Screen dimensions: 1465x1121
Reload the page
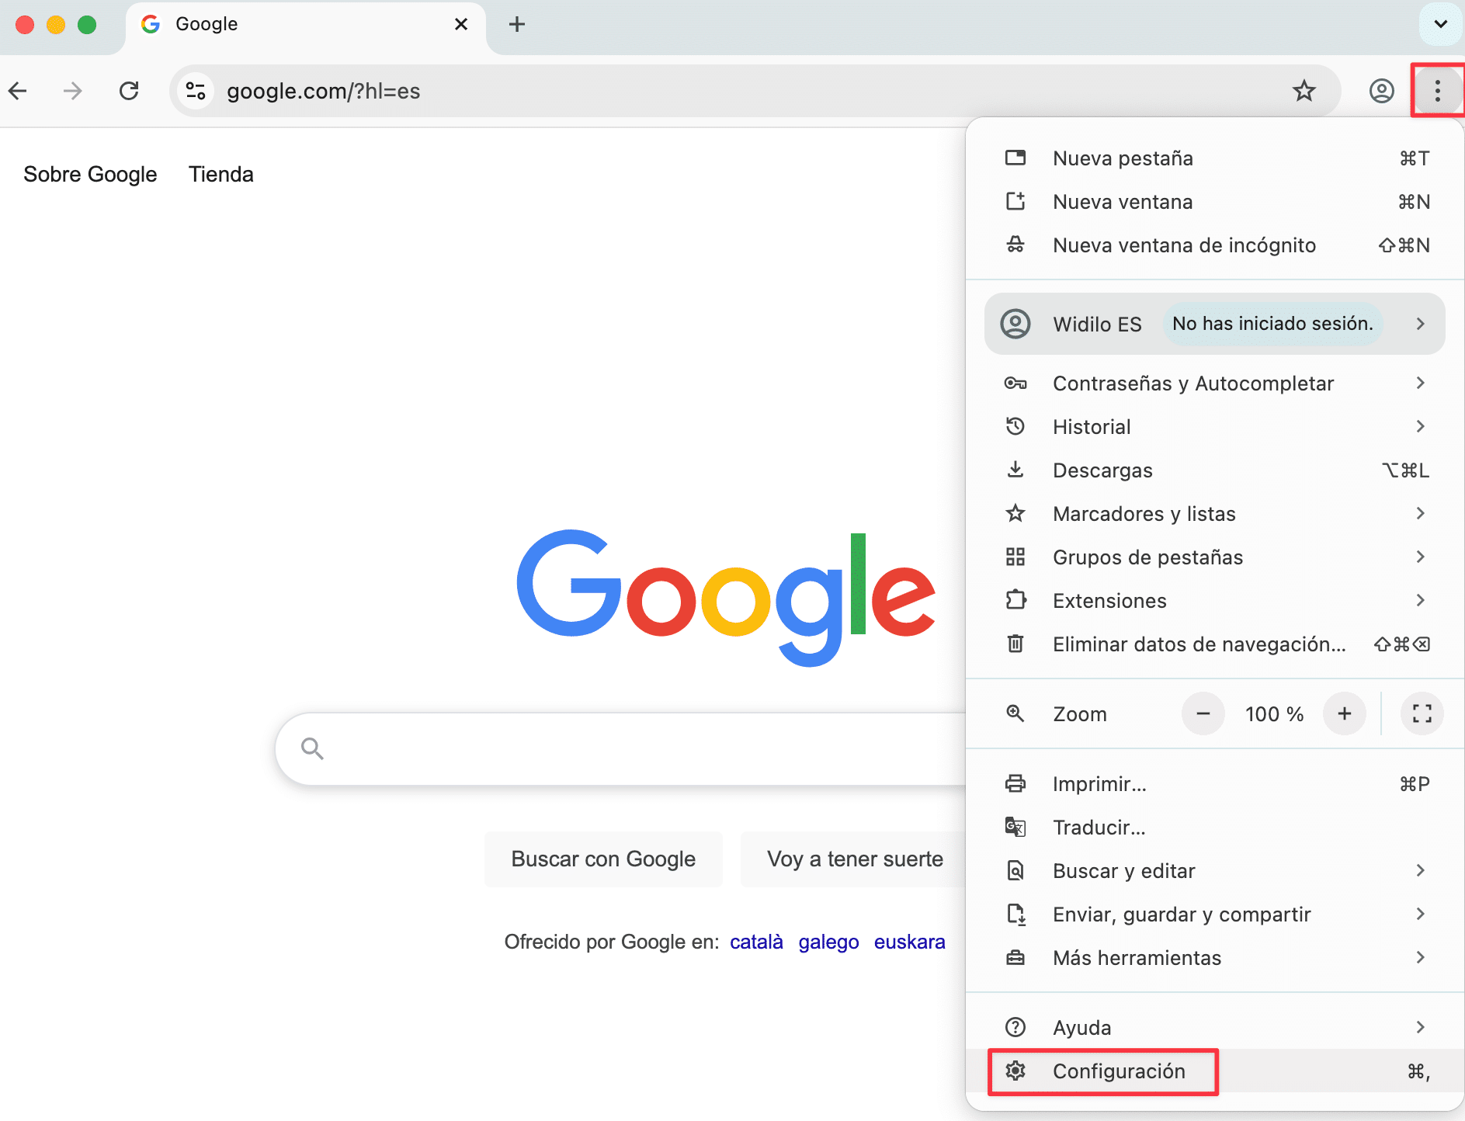coord(129,91)
